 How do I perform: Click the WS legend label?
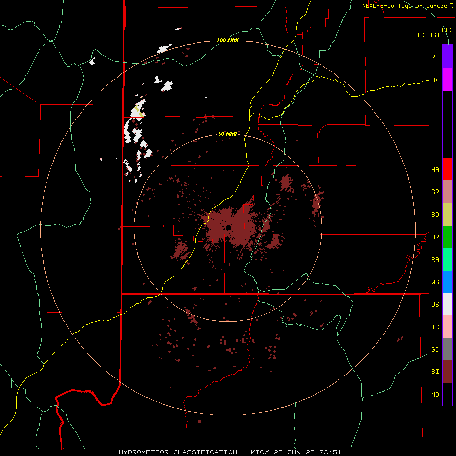pos(435,282)
